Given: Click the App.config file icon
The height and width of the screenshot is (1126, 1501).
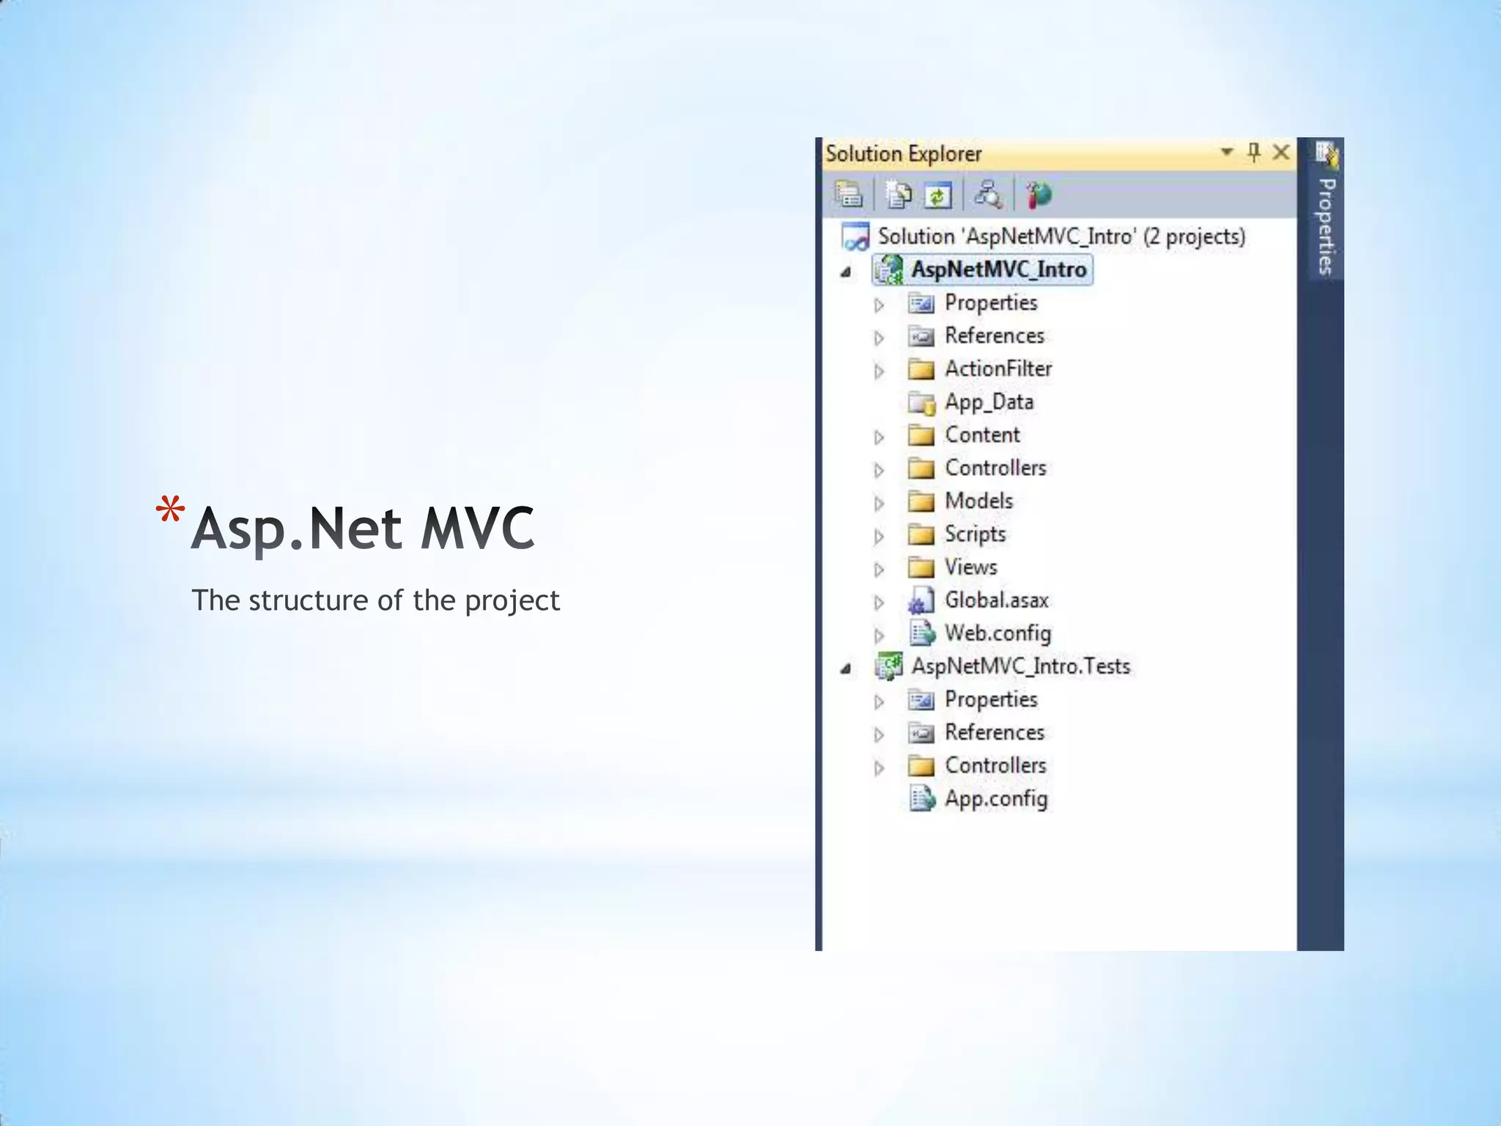Looking at the screenshot, I should pos(922,798).
